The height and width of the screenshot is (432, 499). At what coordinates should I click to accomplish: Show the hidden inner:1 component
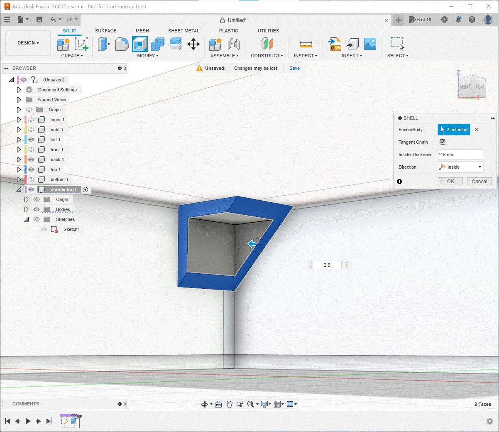point(31,120)
